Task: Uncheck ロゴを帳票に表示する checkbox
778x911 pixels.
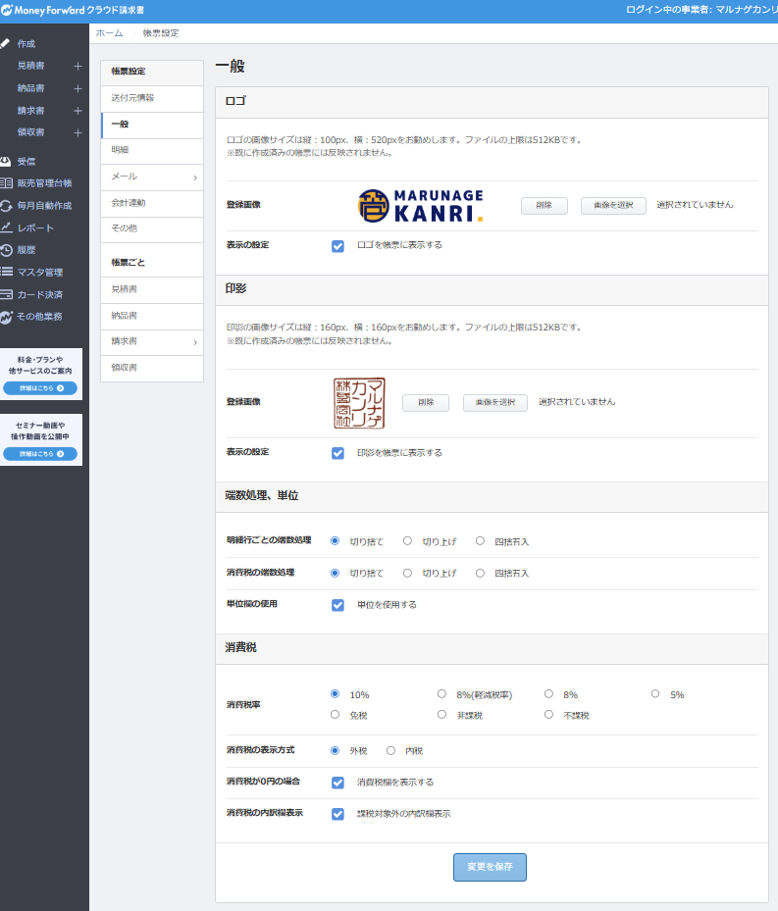Action: tap(337, 246)
